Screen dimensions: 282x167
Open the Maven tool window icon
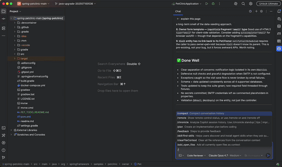coord(279,33)
